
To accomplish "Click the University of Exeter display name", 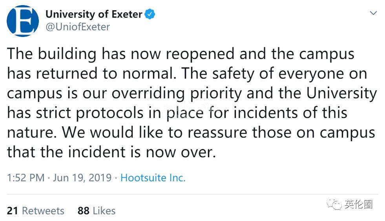I will click(94, 15).
